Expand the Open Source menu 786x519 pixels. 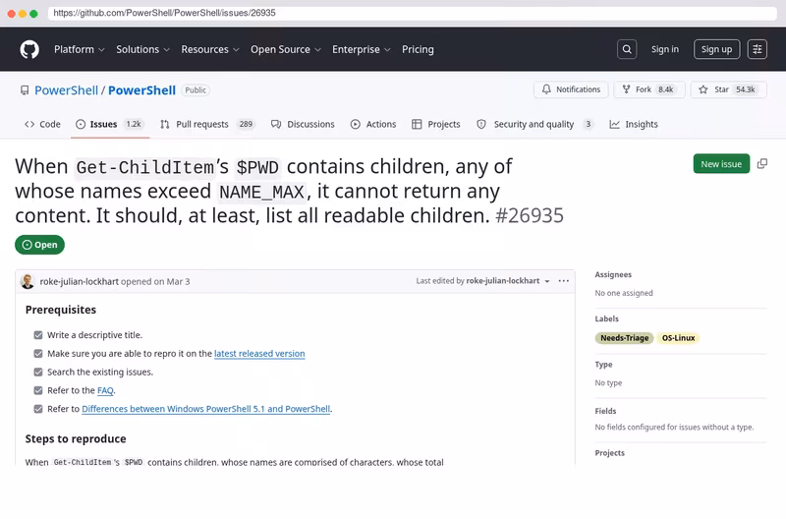tap(286, 49)
